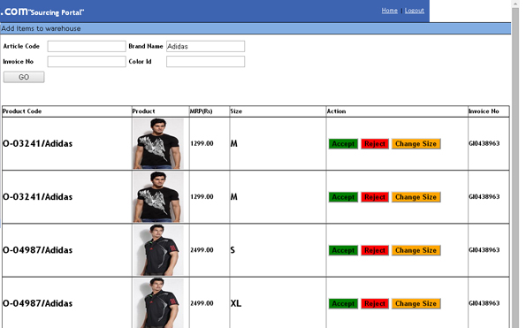Screen dimensions: 526x328
Task: Reject the second O-03241/Adidas row
Action: coord(375,197)
